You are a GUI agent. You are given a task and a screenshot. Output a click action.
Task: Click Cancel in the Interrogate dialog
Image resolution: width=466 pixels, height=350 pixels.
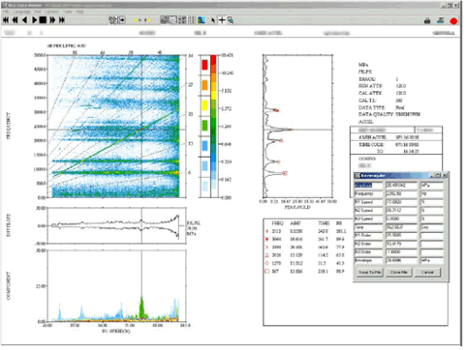(427, 272)
